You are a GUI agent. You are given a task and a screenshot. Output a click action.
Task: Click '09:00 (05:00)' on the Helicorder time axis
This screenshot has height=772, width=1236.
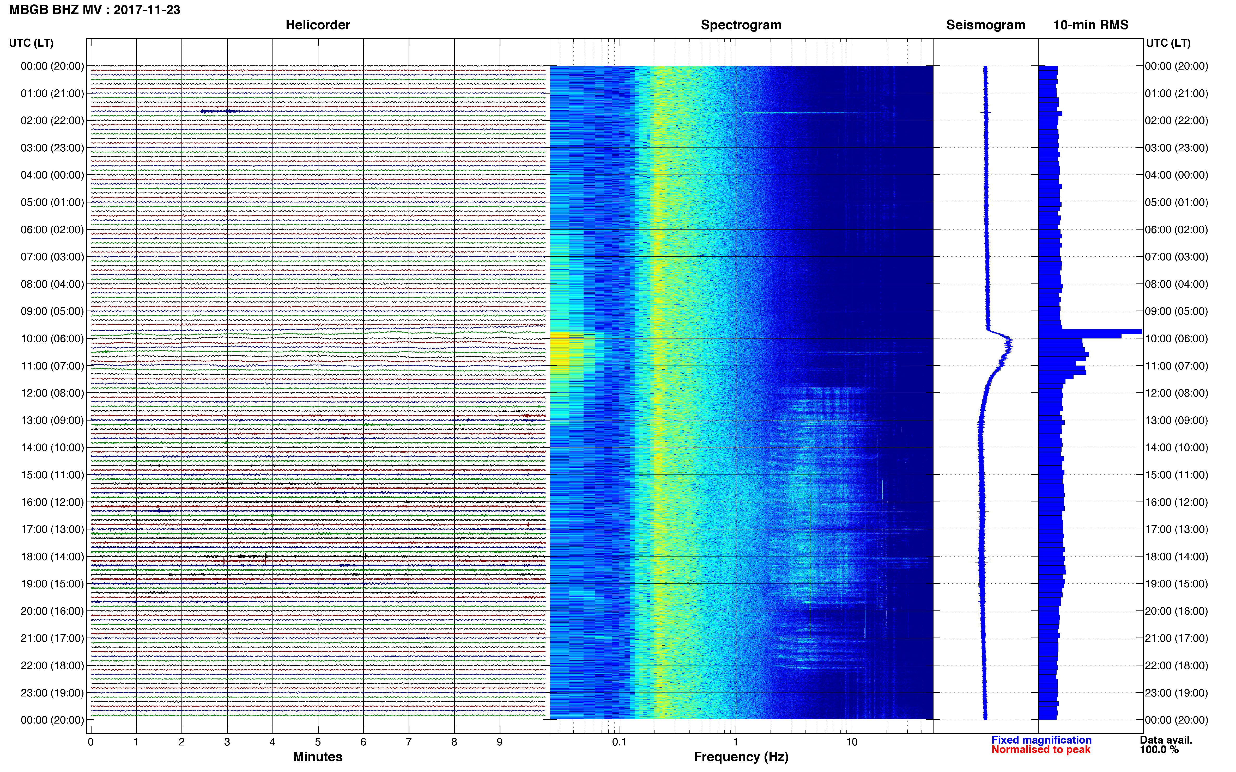point(52,311)
